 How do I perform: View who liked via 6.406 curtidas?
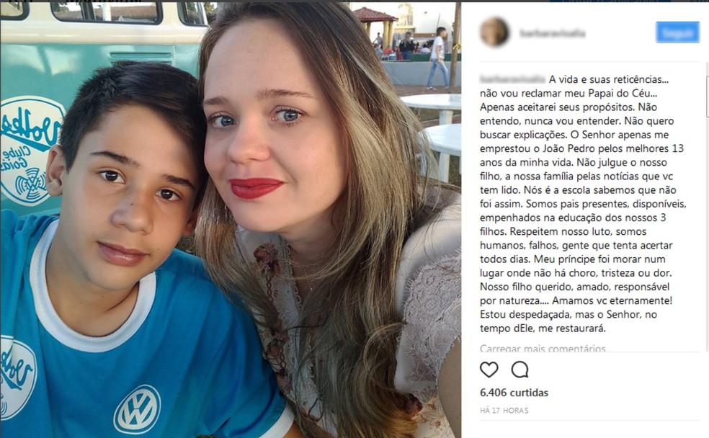point(514,393)
